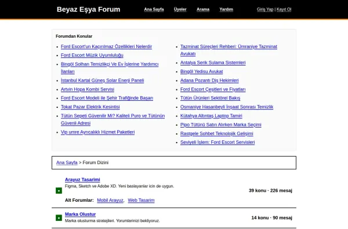Open Rastgele Sohbet Teknolojik Gelişimi topic

point(216,133)
